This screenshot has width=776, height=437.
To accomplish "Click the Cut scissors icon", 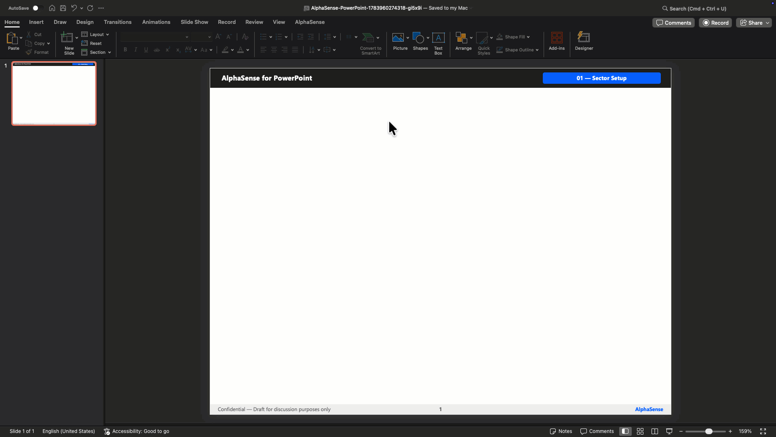I will (29, 34).
